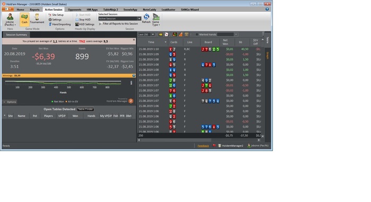Open the Feedback link in status bar

point(203,146)
